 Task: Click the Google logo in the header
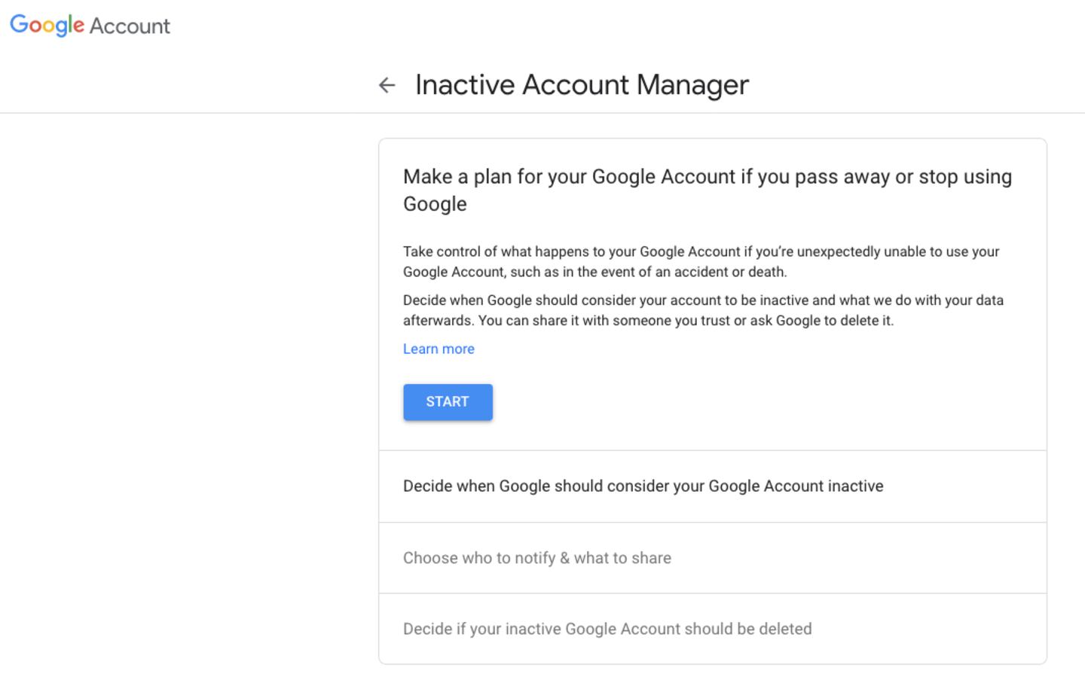(47, 26)
